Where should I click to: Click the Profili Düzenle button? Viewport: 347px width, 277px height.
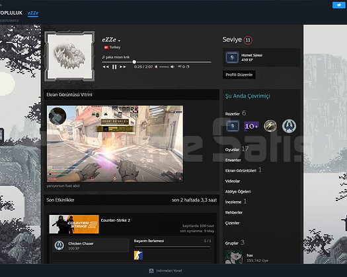point(239,75)
